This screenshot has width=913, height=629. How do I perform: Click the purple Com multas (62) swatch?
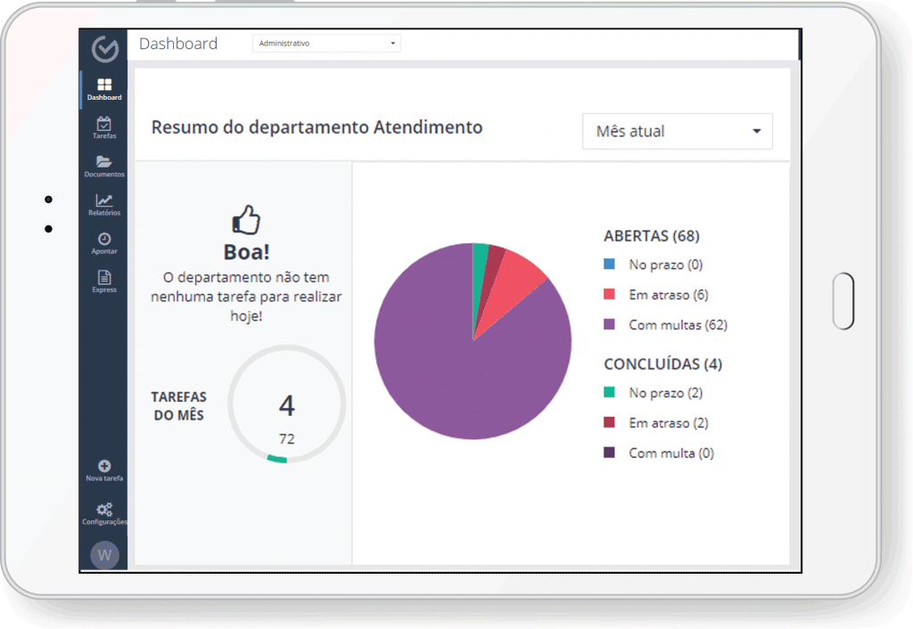pos(609,324)
